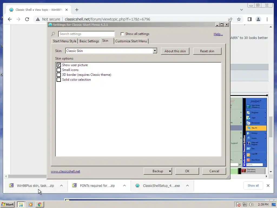Expand ClassicShellSetup download options chevron
This screenshot has height=208, width=277.
tap(187, 186)
